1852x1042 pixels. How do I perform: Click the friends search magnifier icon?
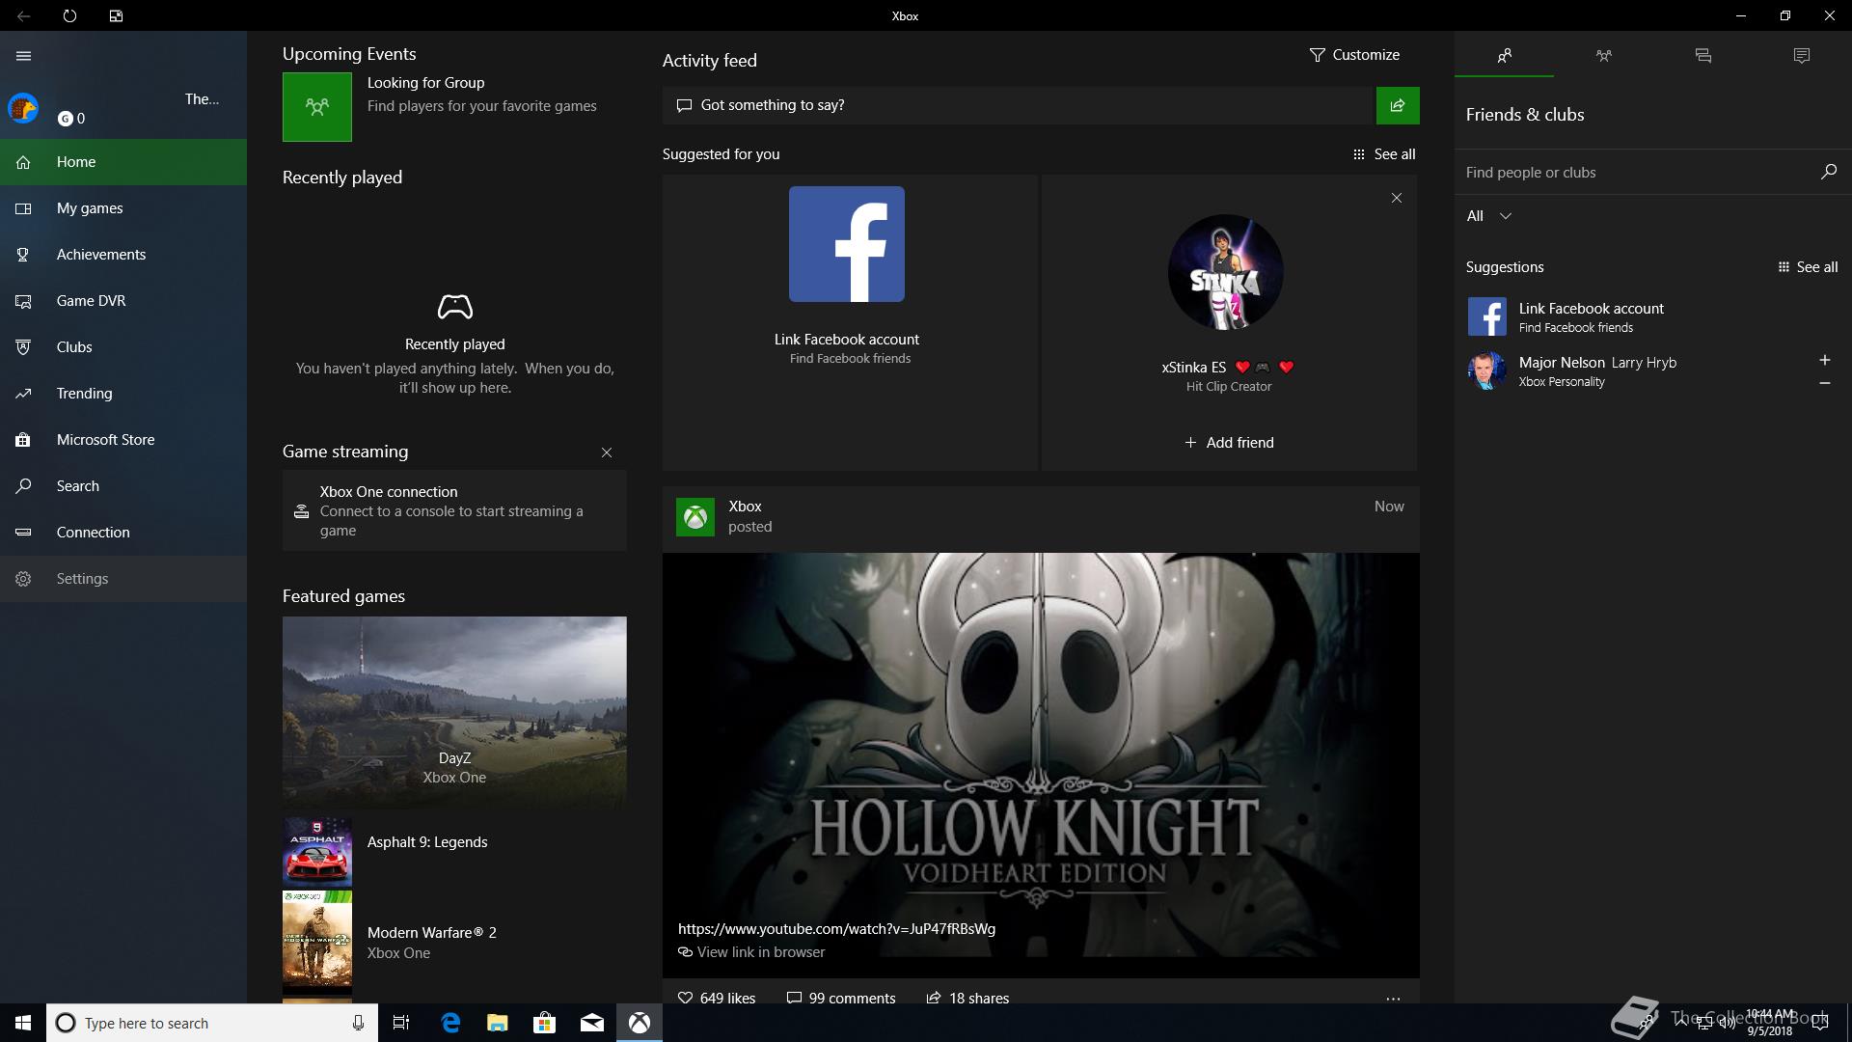(1828, 172)
